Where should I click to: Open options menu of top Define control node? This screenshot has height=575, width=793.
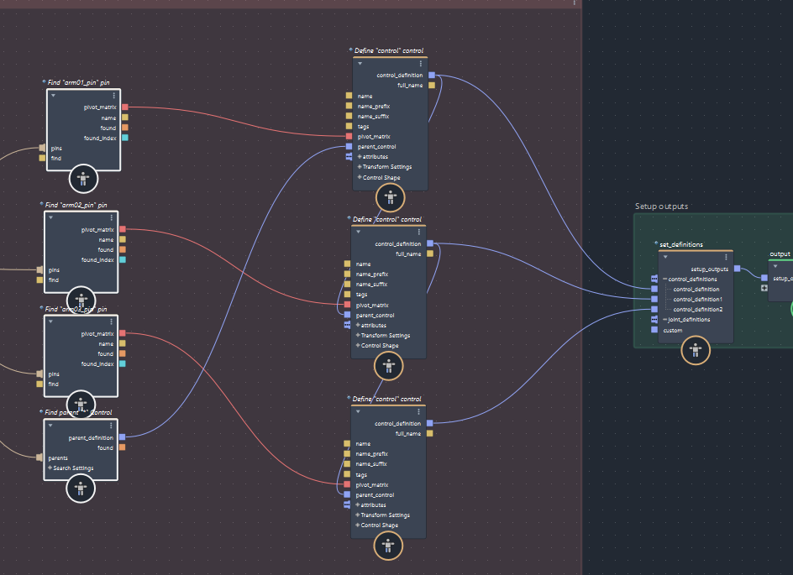tap(420, 64)
